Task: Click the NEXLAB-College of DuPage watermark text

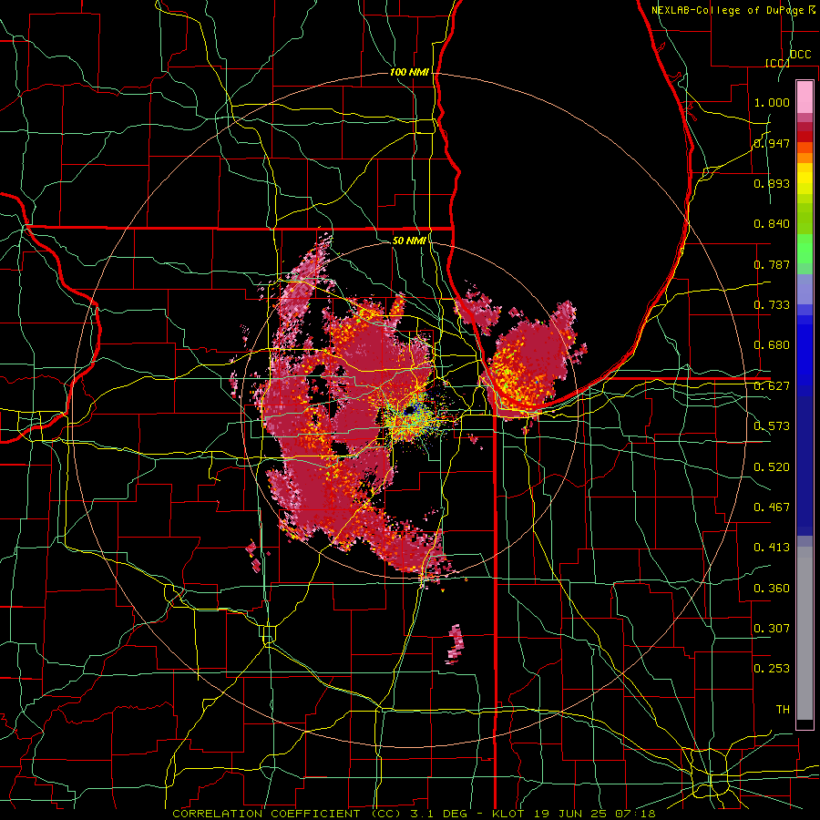Action: 733,10
